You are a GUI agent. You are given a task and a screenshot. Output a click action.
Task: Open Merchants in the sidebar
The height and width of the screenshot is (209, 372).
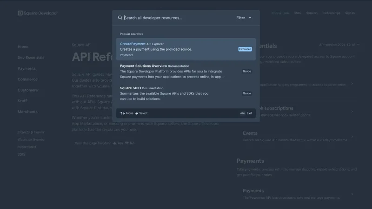[x=27, y=111]
